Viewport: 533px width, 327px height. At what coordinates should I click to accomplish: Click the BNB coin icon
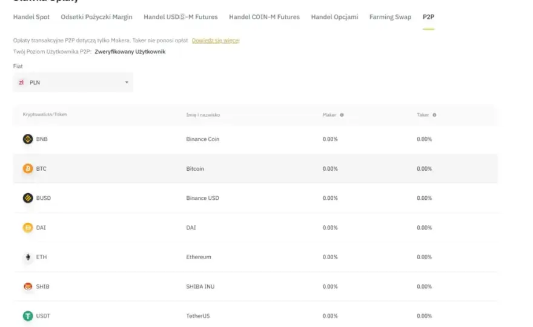(x=28, y=139)
